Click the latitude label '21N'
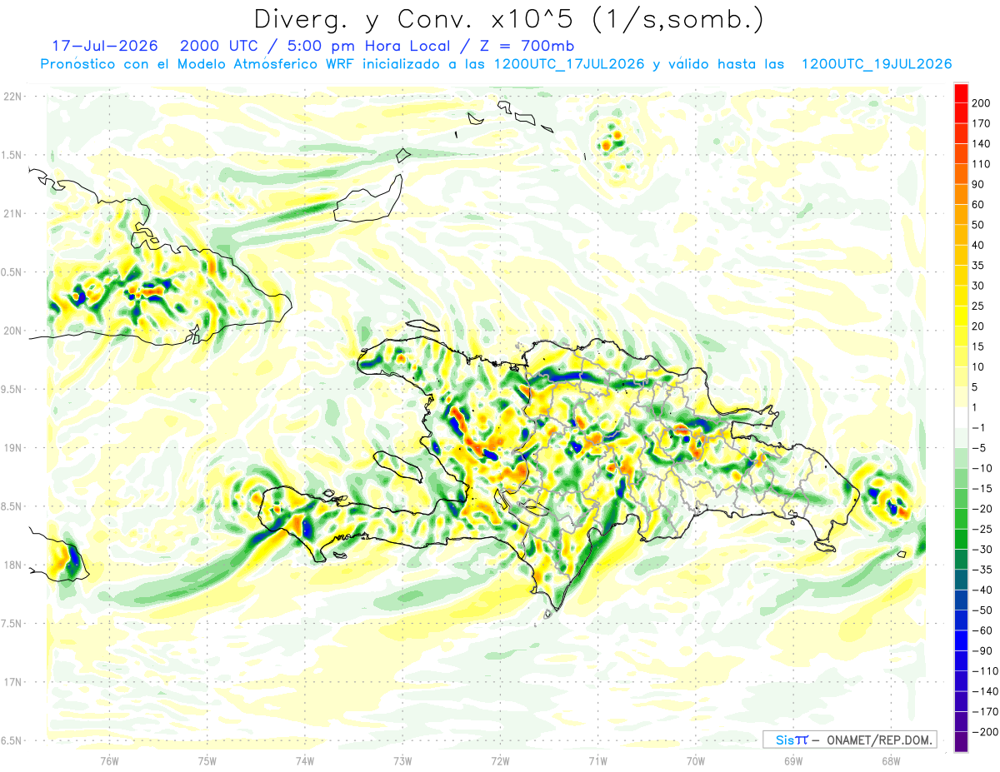Screen dimensions: 1000x772 pyautogui.click(x=12, y=214)
